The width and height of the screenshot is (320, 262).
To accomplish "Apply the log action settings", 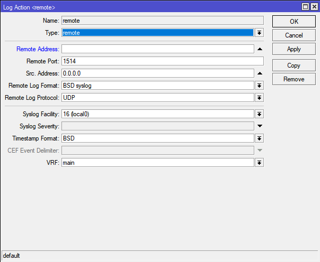I will pos(294,49).
